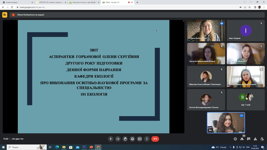Show hidden system tray icons

tap(229, 147)
